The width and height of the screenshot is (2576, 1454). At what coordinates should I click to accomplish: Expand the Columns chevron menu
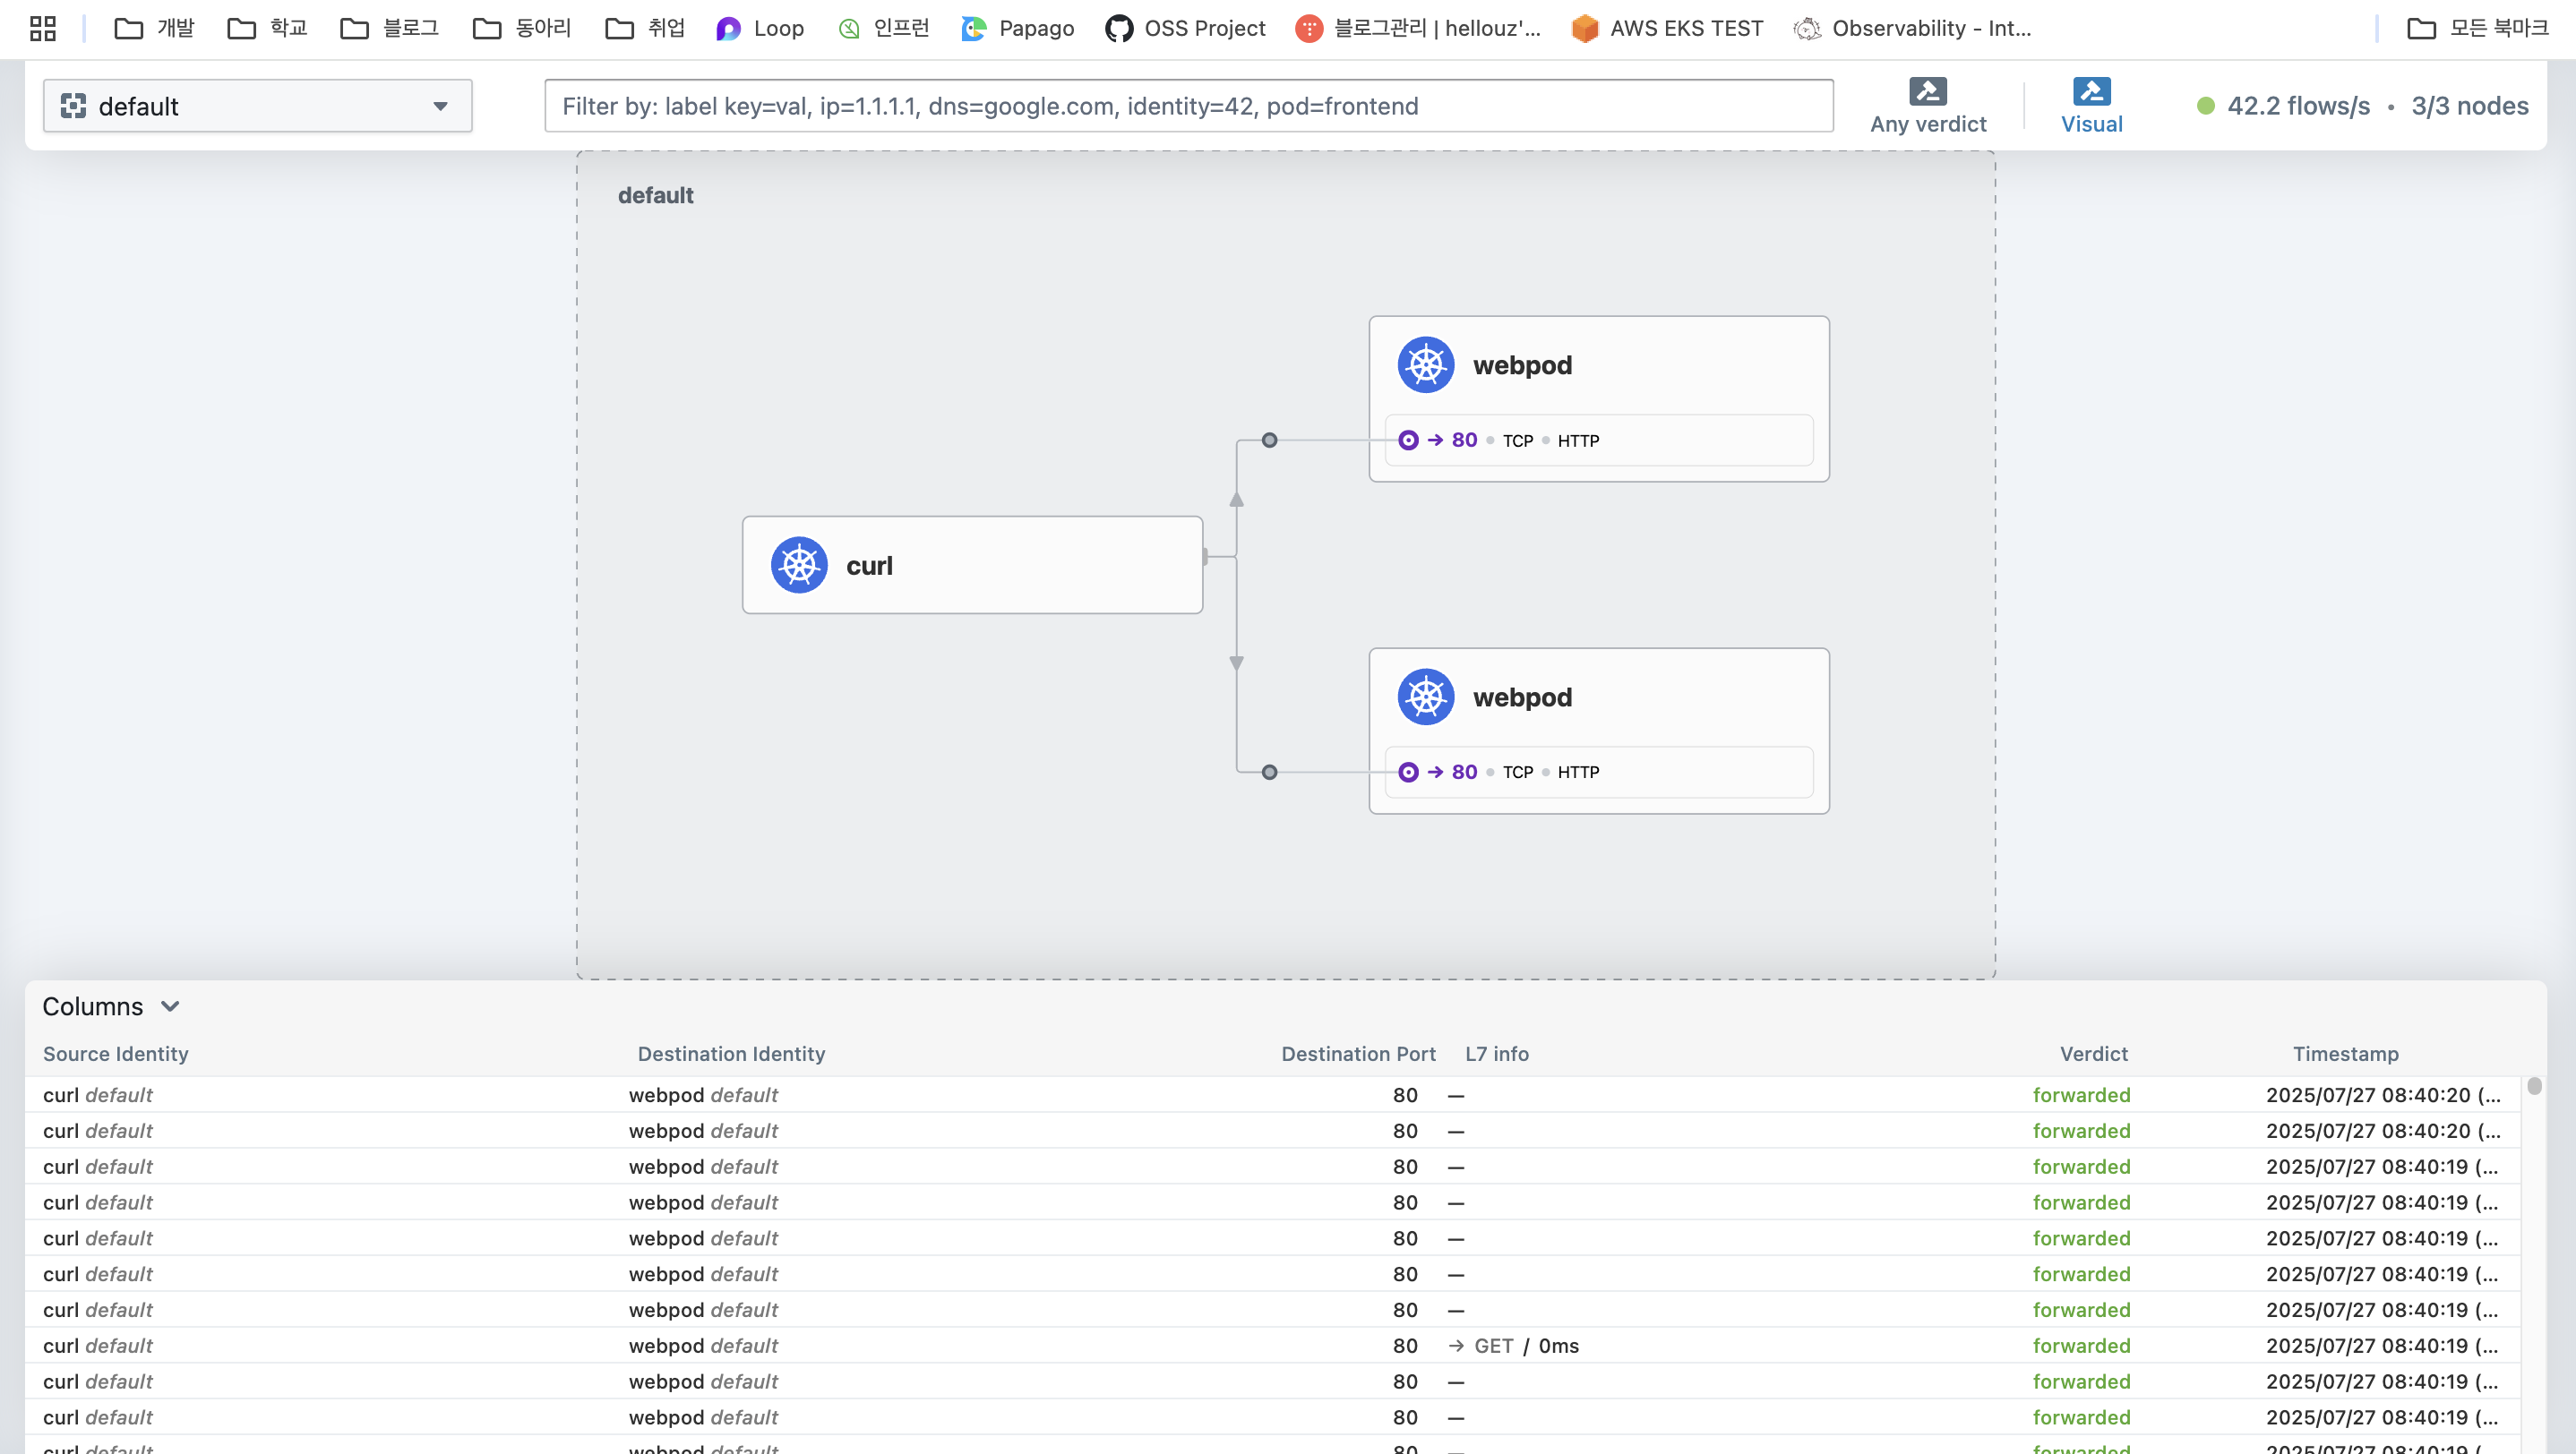170,1006
